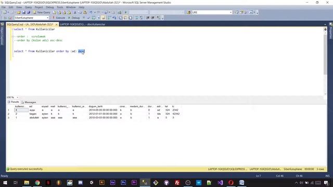Open the Tools menu
This screenshot has height=187, width=333.
click(60, 7)
